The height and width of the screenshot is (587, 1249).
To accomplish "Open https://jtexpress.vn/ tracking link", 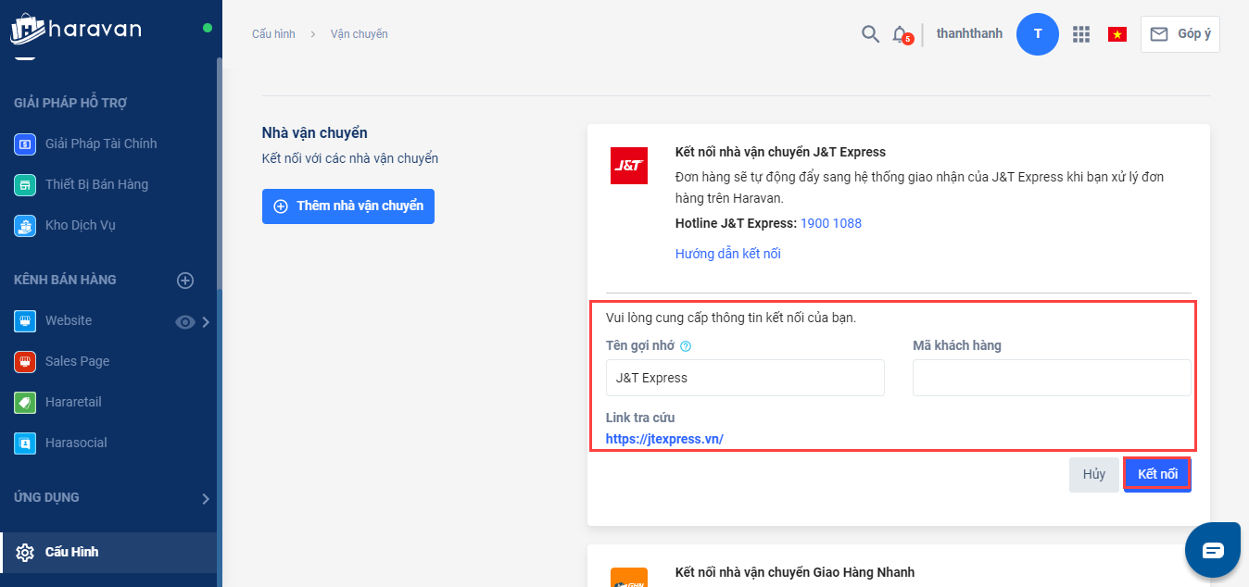I will (x=664, y=439).
